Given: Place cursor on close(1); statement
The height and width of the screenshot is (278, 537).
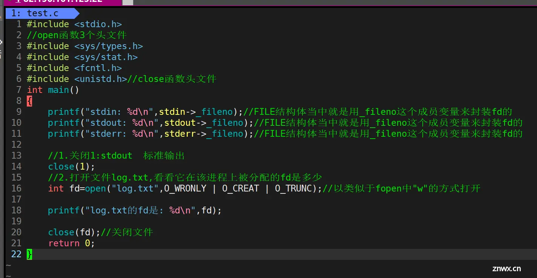Looking at the screenshot, I should (72, 167).
